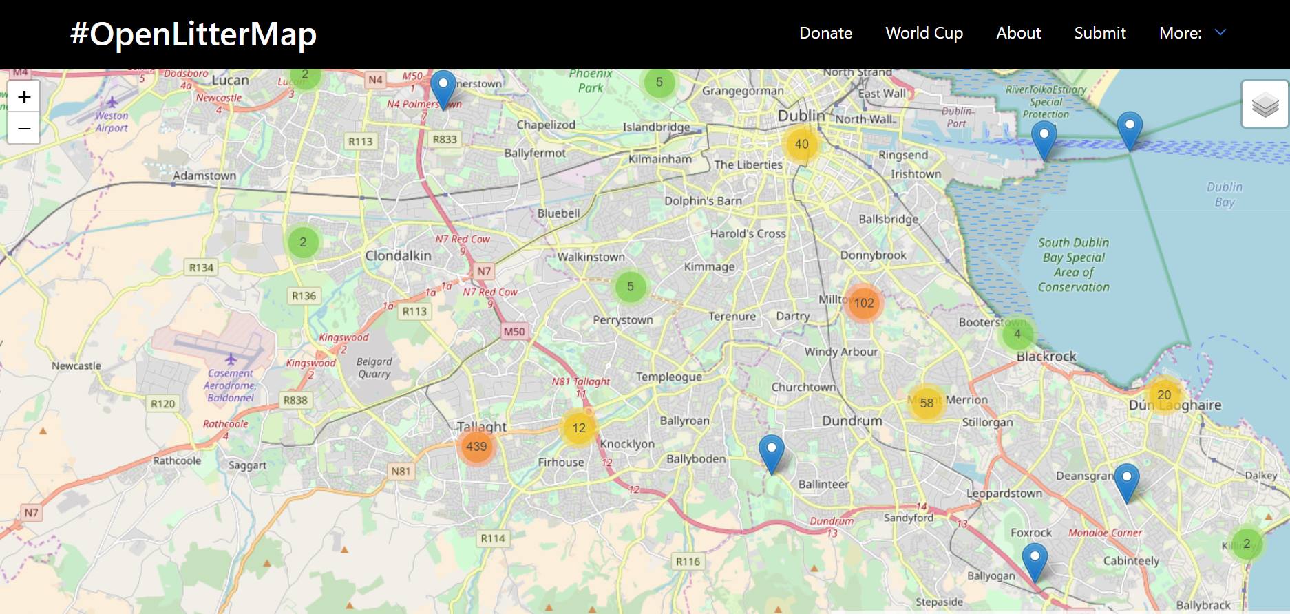1290x614 pixels.
Task: Open the map layers control
Action: [1265, 105]
